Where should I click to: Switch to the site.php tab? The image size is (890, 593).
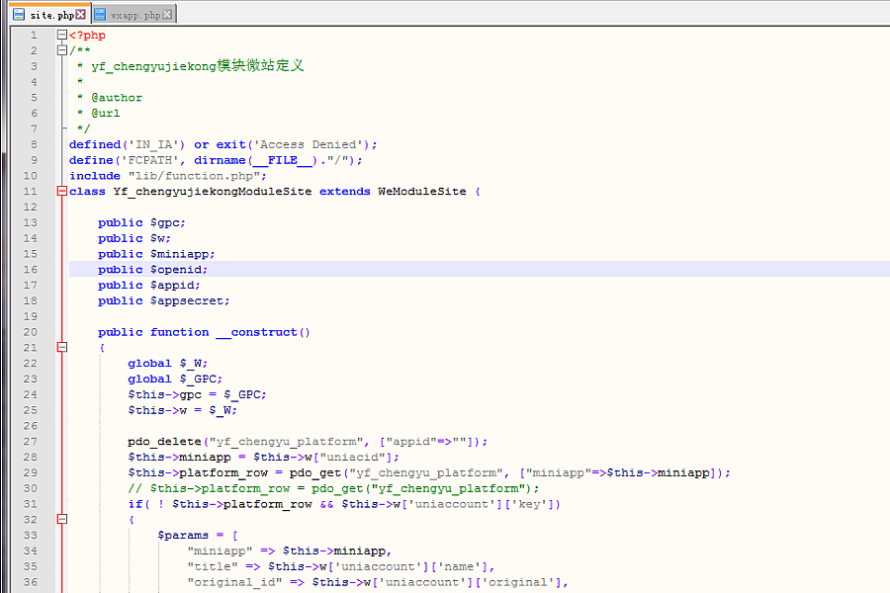tap(50, 14)
